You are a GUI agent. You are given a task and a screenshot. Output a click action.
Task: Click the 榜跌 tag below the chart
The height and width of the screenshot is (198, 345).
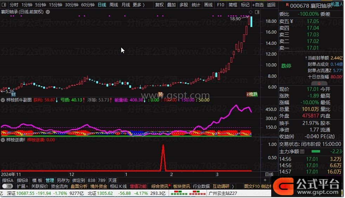[x=253, y=94]
